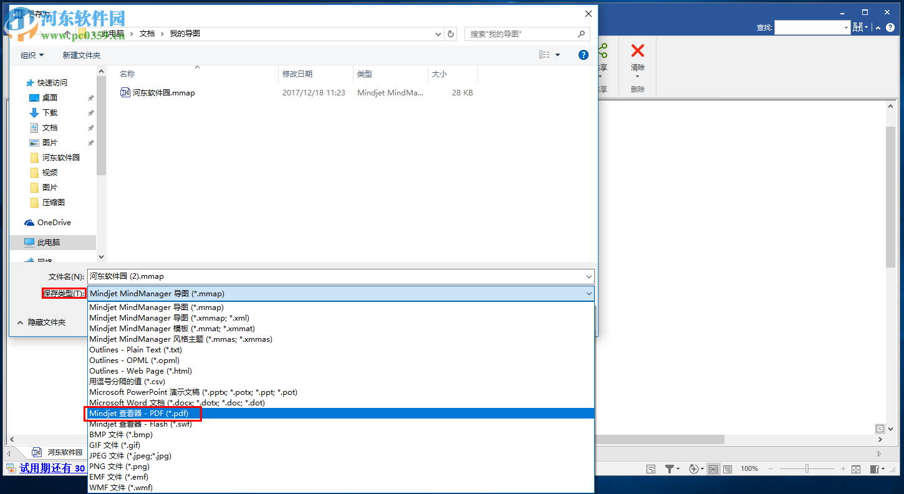Click the 新建文件夹 button
The width and height of the screenshot is (904, 494).
[x=81, y=55]
